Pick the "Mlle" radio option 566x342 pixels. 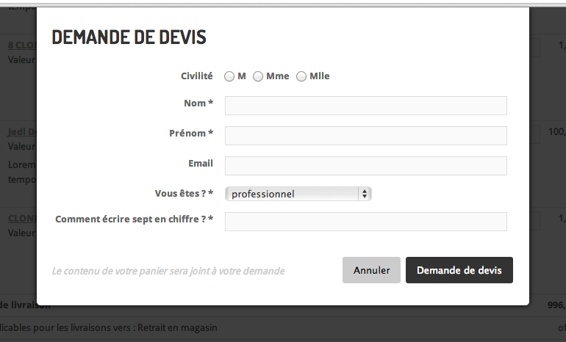tap(301, 76)
